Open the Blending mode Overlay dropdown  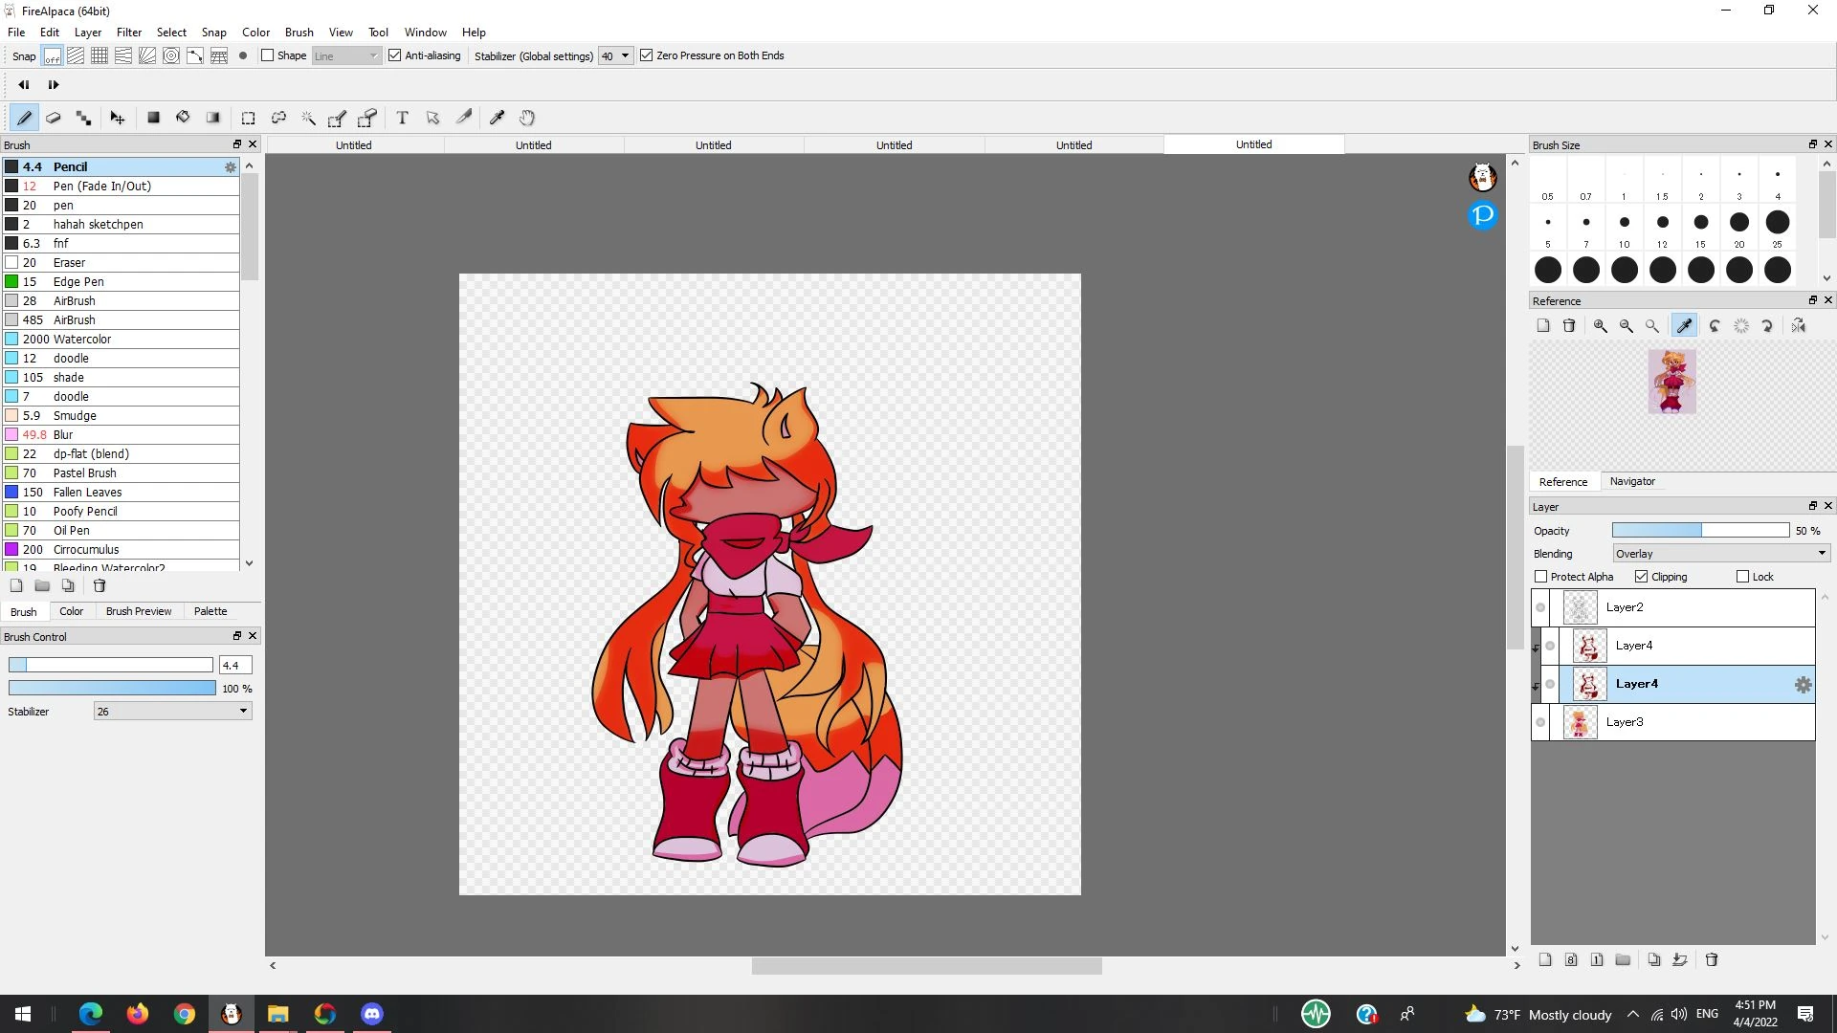pyautogui.click(x=1720, y=554)
